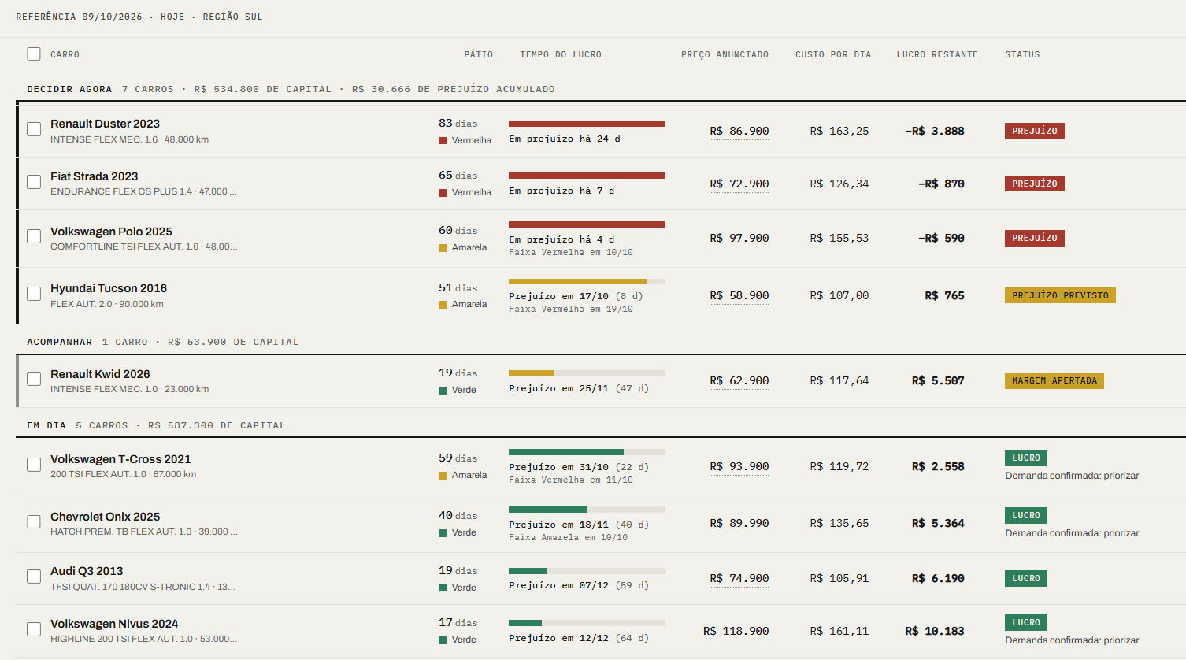Click the underlined price R$ 97.900
This screenshot has height=660, width=1186.
[x=739, y=239]
